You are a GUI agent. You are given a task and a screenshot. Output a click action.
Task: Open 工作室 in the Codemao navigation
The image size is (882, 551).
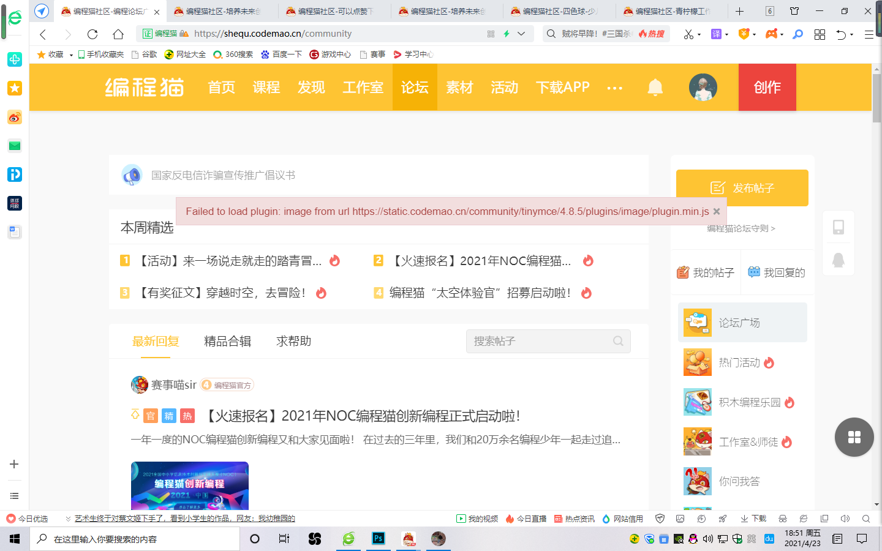click(x=363, y=88)
